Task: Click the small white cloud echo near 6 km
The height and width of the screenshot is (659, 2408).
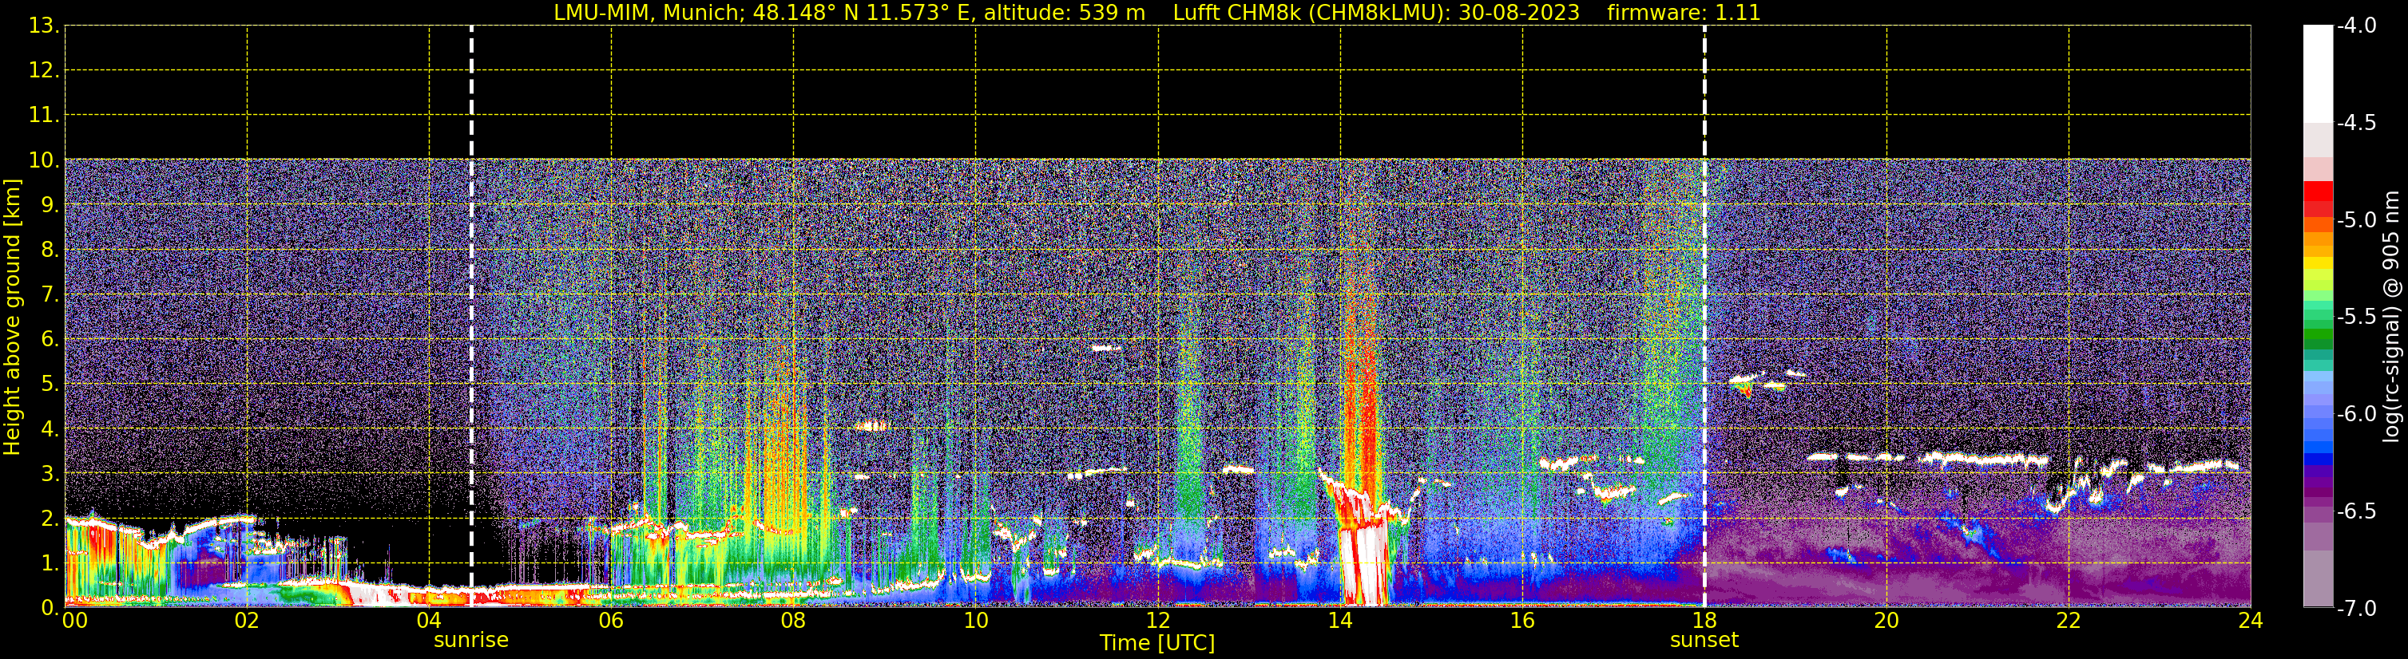Action: [1106, 348]
